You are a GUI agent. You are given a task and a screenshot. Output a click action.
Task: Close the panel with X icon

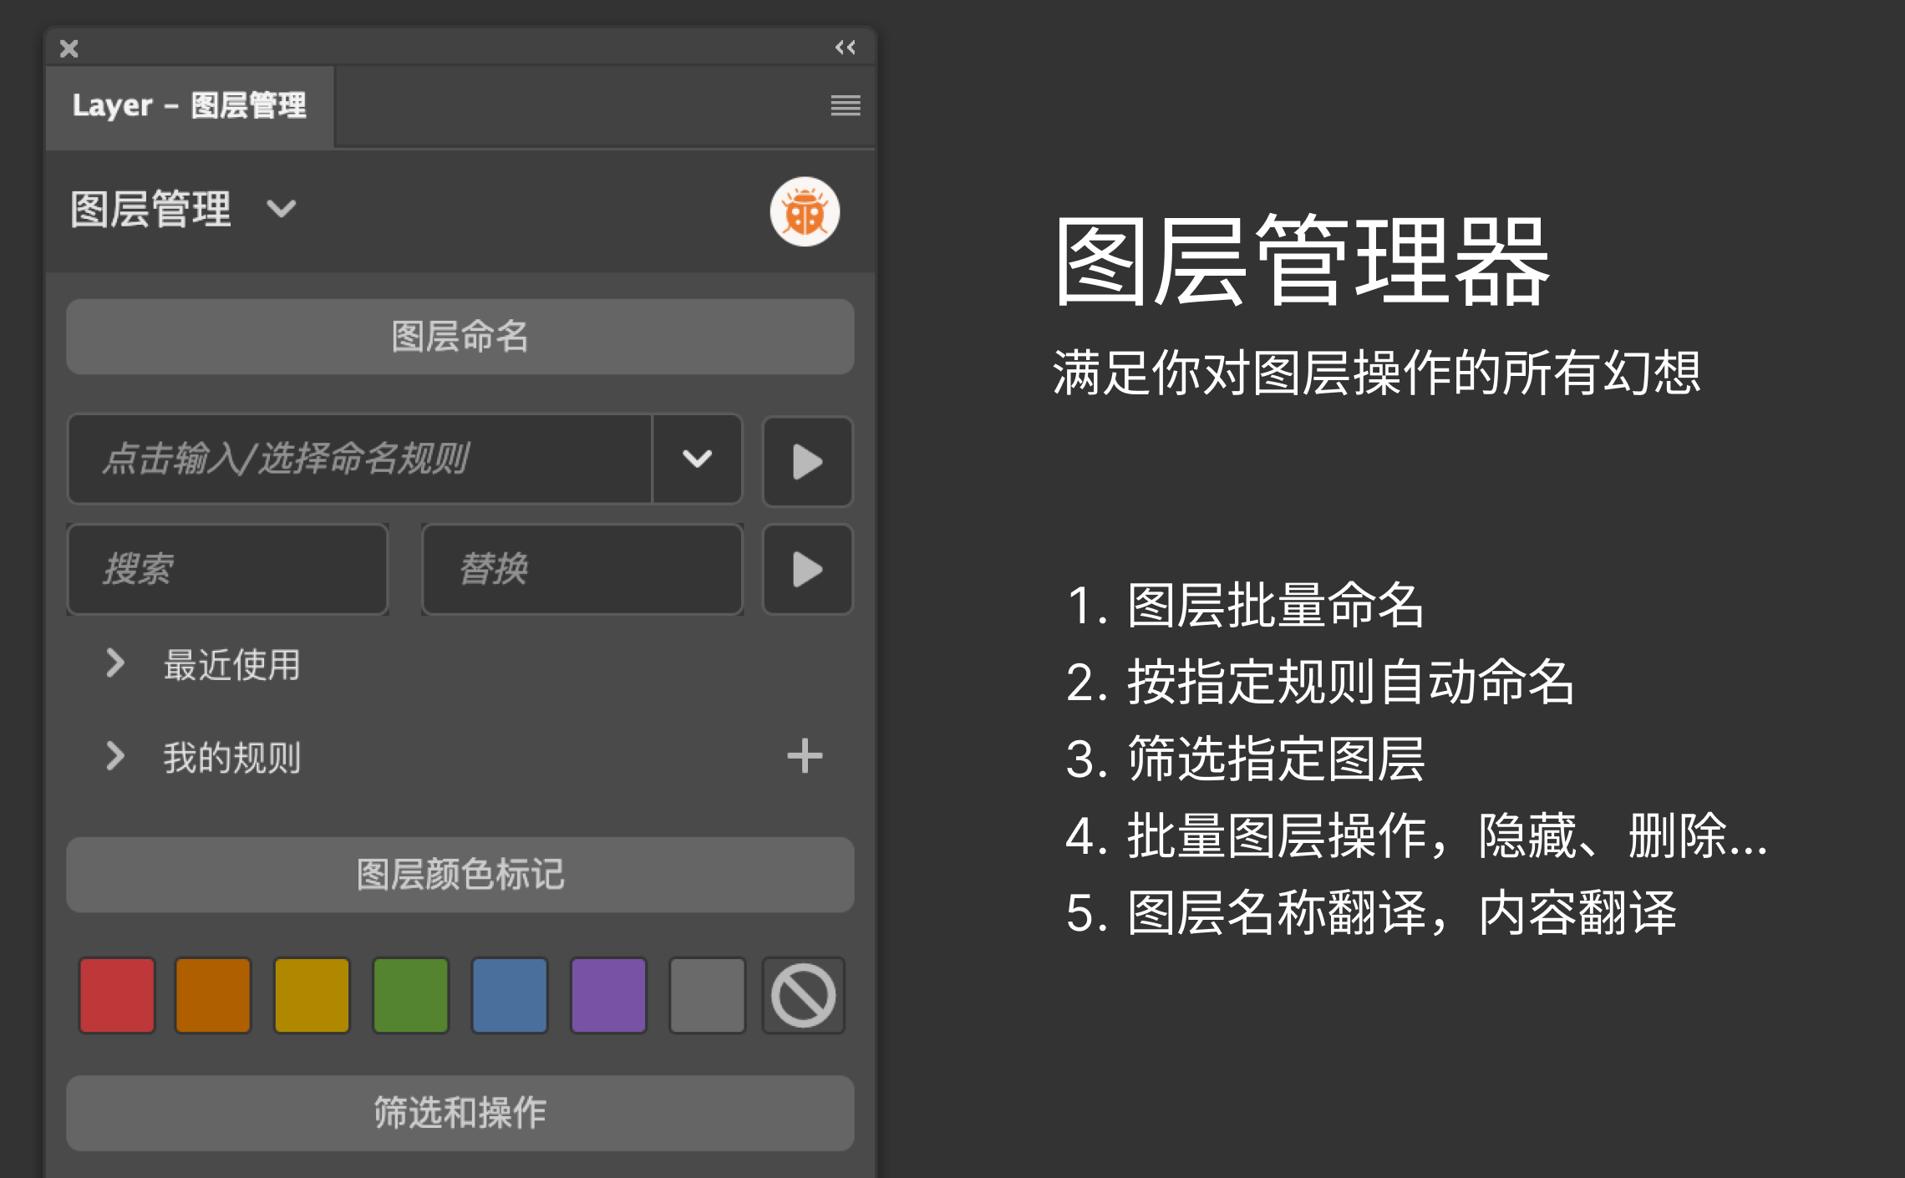click(69, 48)
